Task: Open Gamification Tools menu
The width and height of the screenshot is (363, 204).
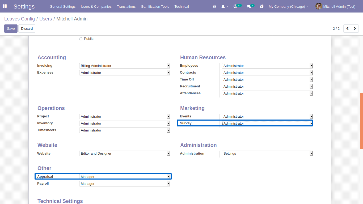Action: click(155, 6)
